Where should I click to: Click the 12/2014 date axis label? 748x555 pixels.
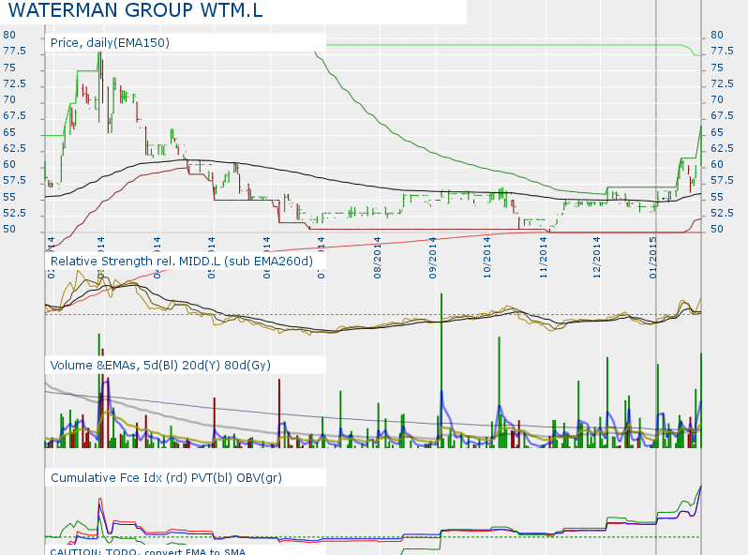click(597, 258)
